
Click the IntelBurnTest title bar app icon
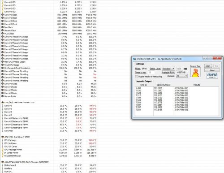coord(134,59)
